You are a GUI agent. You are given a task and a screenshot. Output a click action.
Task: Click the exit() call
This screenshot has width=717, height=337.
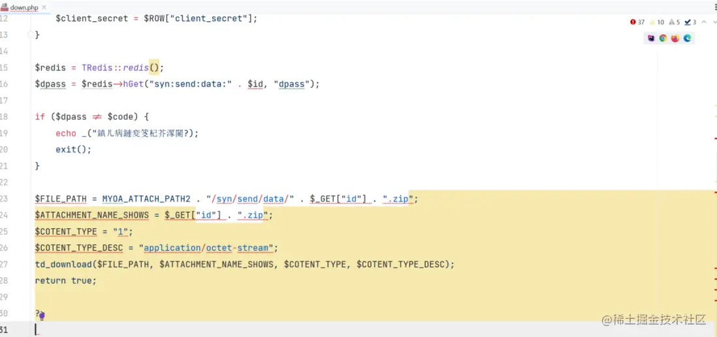(x=74, y=150)
